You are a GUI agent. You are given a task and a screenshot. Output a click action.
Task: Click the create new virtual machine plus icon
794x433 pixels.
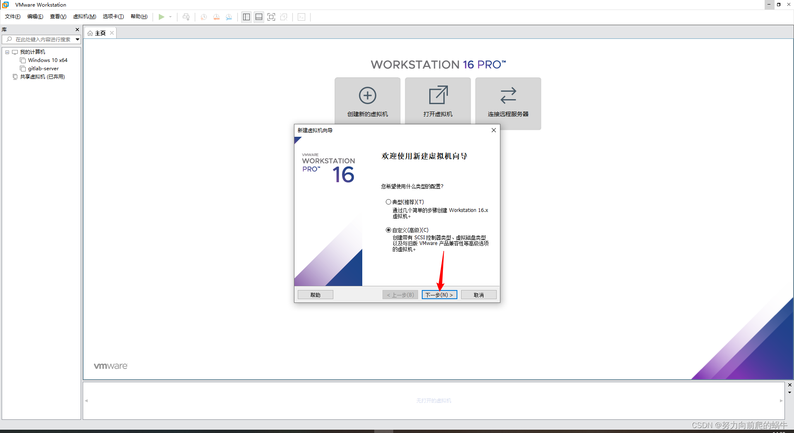368,95
